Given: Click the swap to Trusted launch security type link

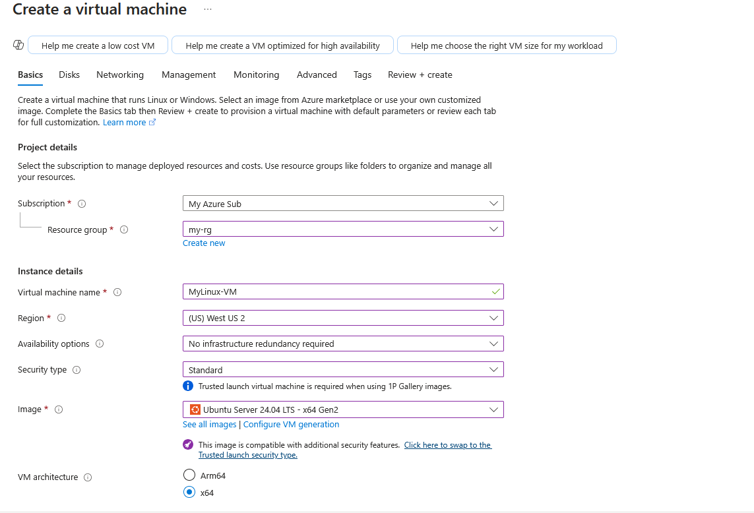Looking at the screenshot, I should (345, 450).
